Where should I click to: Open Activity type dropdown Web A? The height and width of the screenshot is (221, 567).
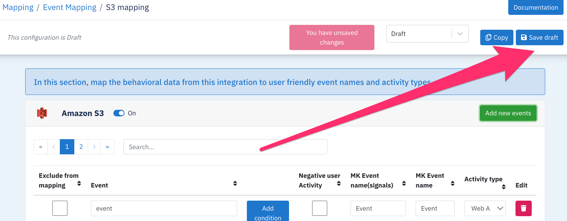(485, 208)
